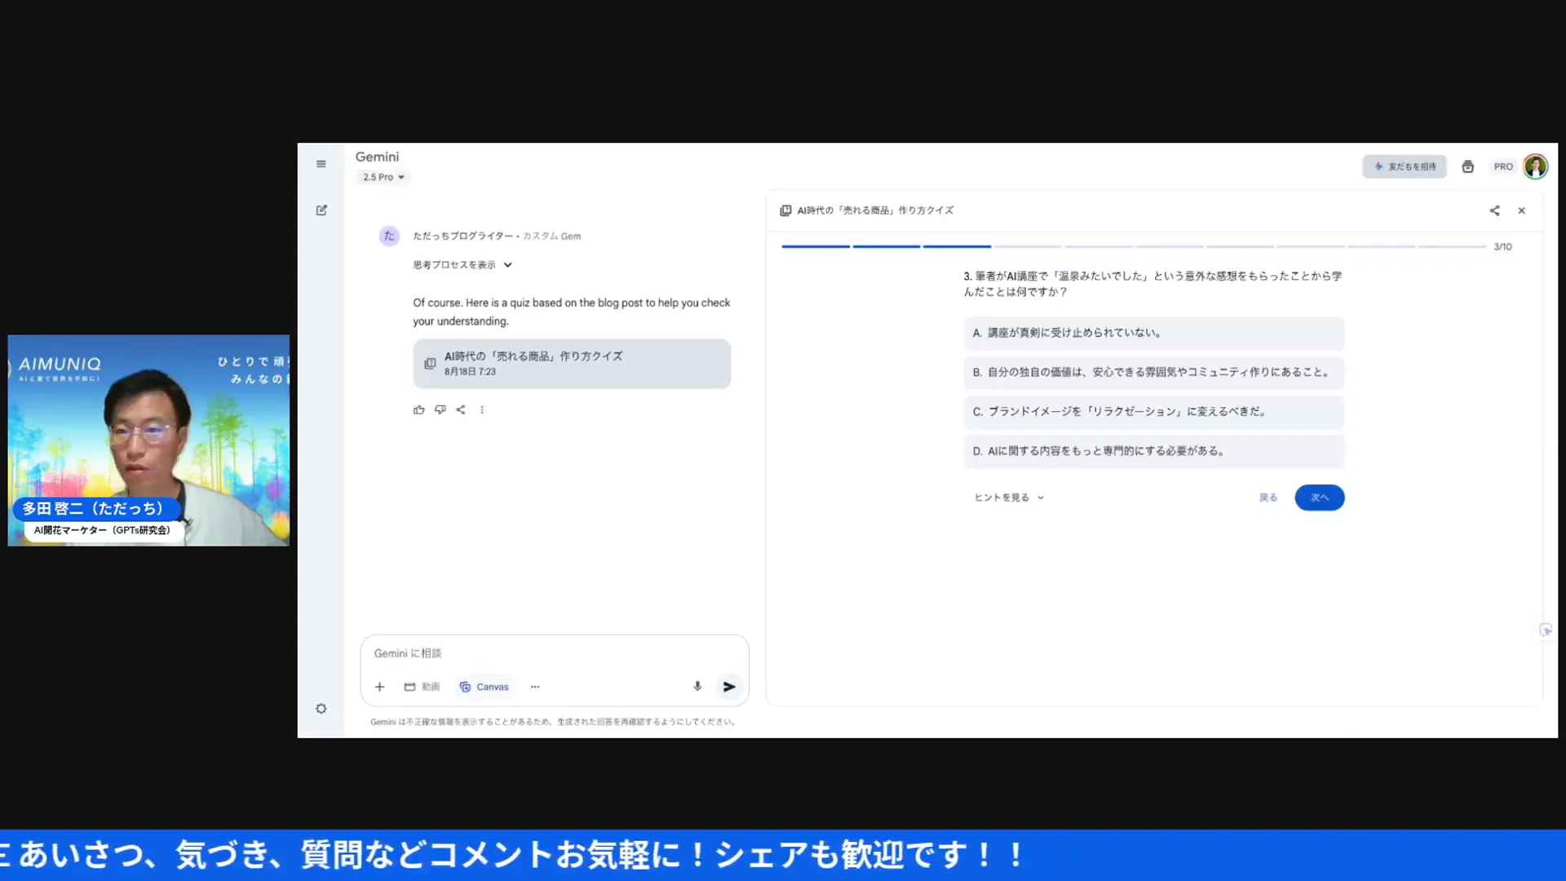This screenshot has width=1566, height=881.
Task: Select answer D about AIに関する内容
Action: click(1153, 451)
